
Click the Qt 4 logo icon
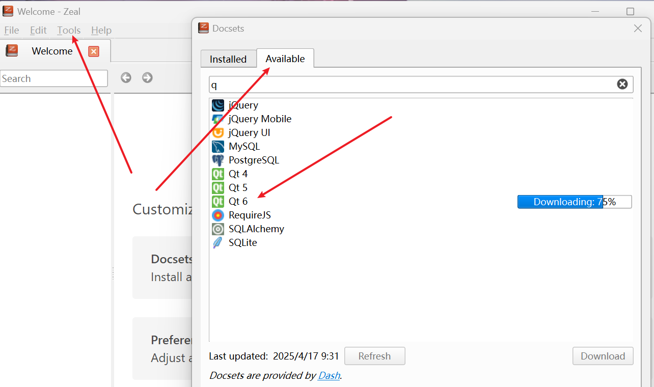coord(218,174)
